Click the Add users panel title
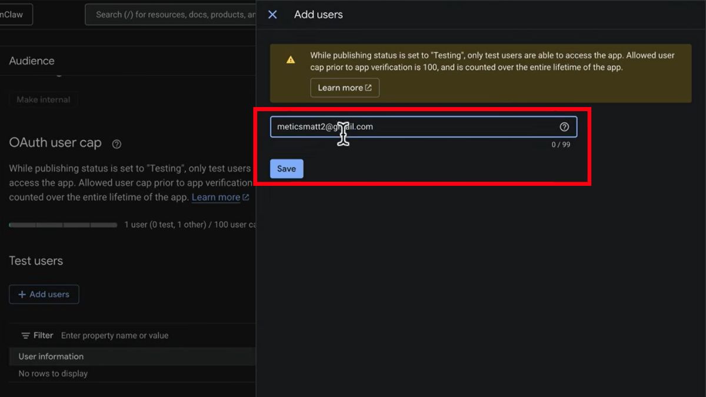706x397 pixels. [318, 15]
